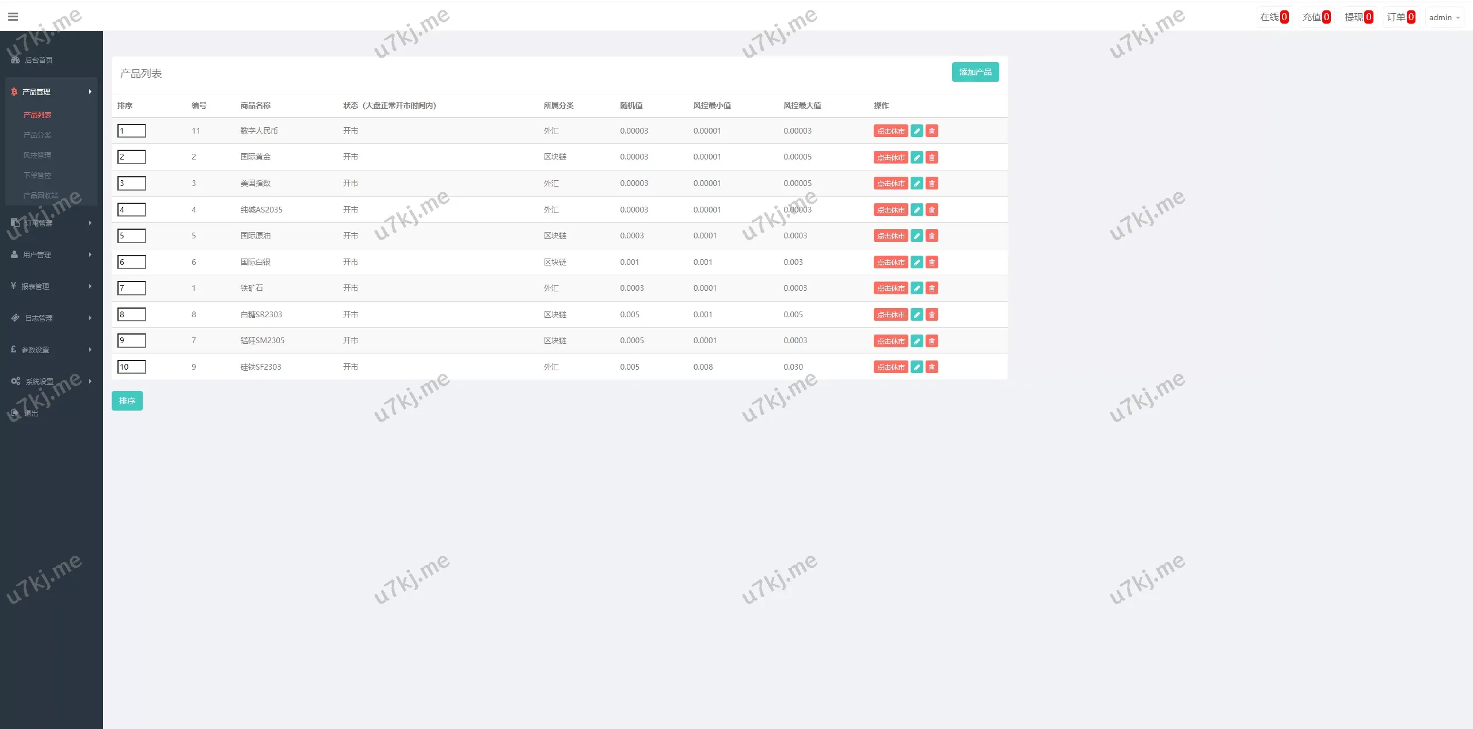Toggle 点击休市 for 国际白银 product

(x=890, y=263)
